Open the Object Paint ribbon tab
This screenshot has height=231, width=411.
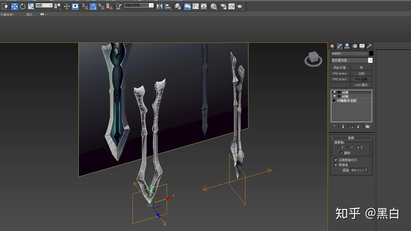pos(7,15)
